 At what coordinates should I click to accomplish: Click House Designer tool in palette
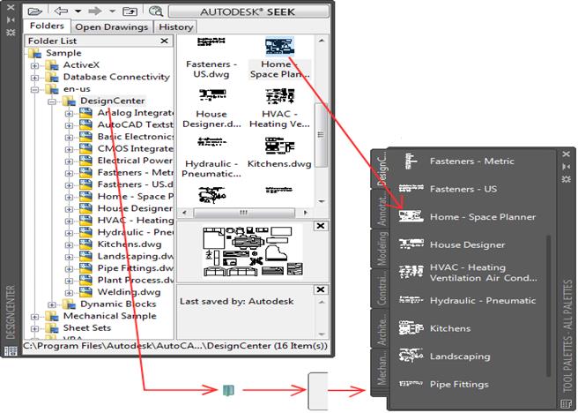pyautogui.click(x=452, y=244)
